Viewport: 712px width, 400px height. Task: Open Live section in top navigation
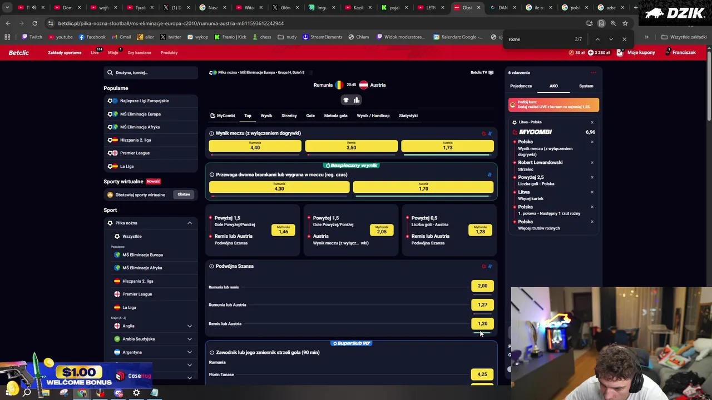[95, 52]
